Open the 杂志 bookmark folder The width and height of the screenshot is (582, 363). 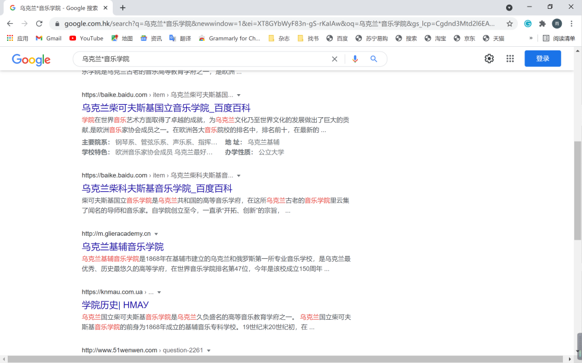tap(279, 38)
